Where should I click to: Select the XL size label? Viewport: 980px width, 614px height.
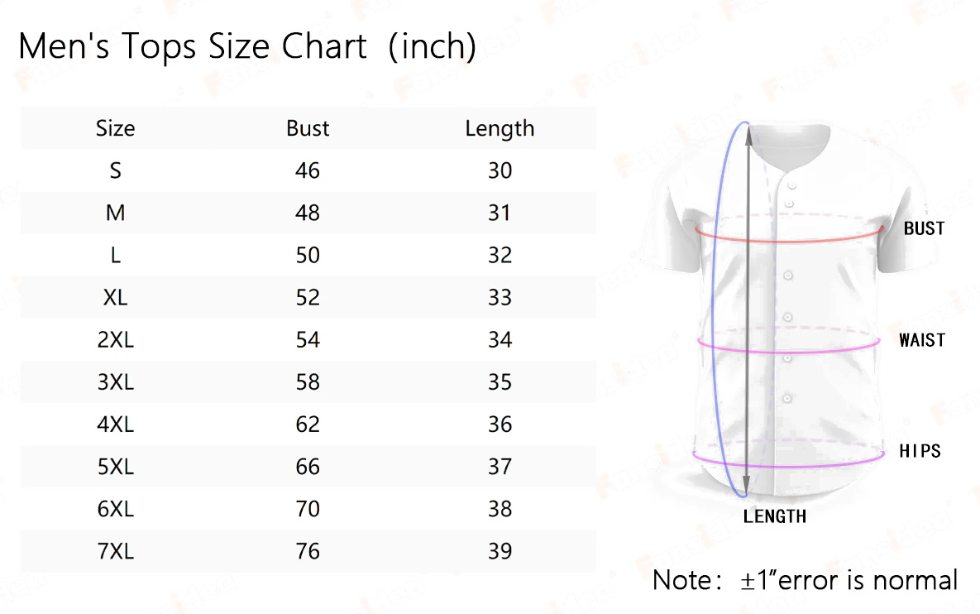click(x=115, y=297)
